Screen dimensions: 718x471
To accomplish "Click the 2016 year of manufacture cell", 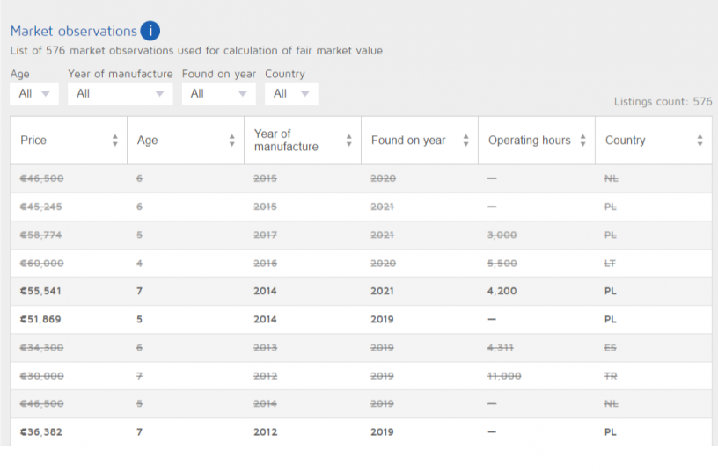I will [x=265, y=264].
